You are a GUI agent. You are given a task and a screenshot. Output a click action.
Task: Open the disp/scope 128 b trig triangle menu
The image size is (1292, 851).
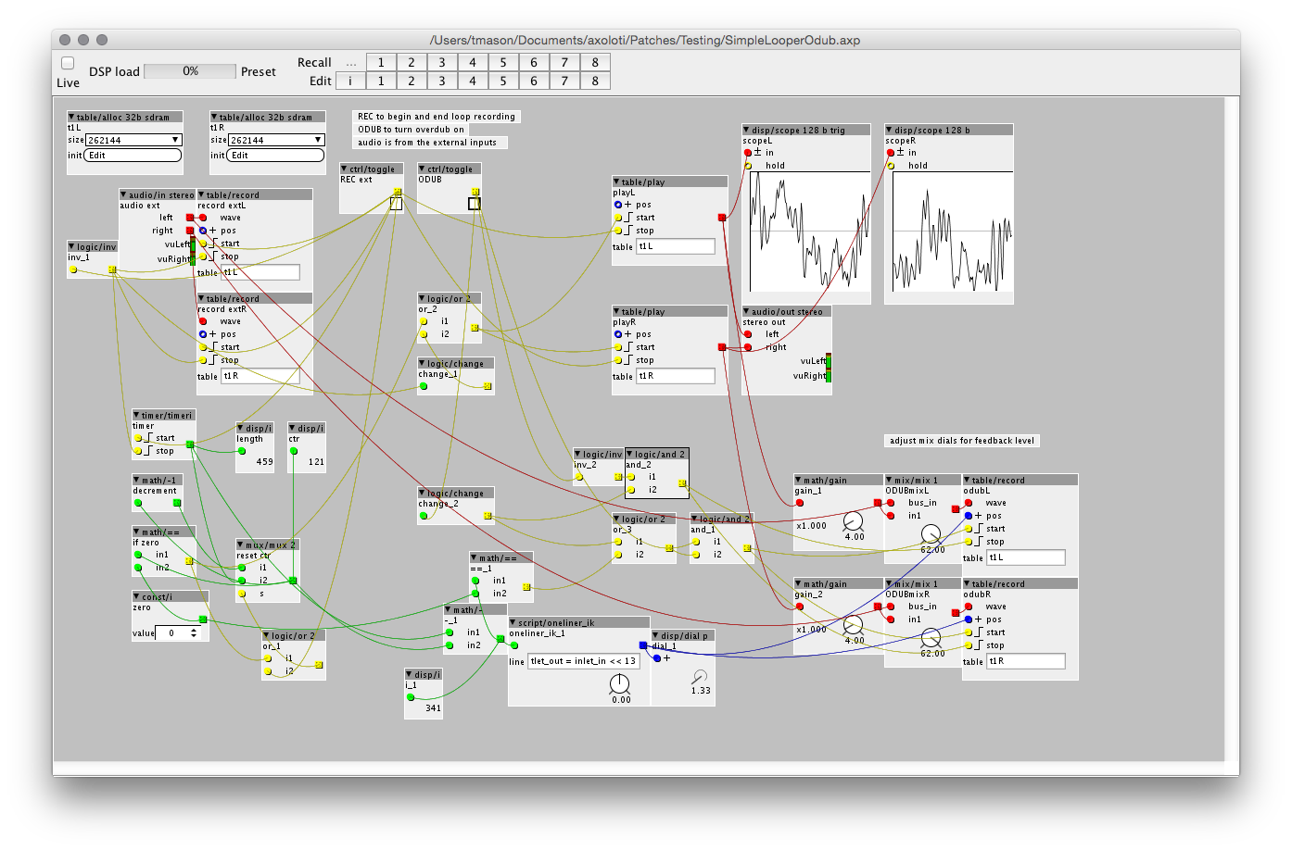coord(747,131)
